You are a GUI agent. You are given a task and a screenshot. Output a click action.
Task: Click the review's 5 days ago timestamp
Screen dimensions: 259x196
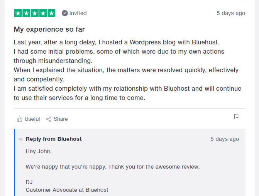(x=231, y=13)
